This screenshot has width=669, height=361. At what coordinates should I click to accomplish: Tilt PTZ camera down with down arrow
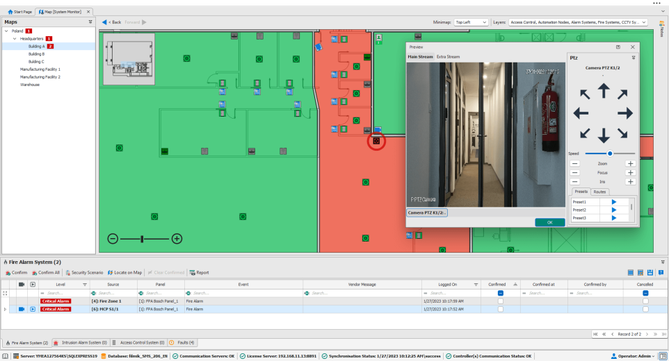click(x=604, y=135)
